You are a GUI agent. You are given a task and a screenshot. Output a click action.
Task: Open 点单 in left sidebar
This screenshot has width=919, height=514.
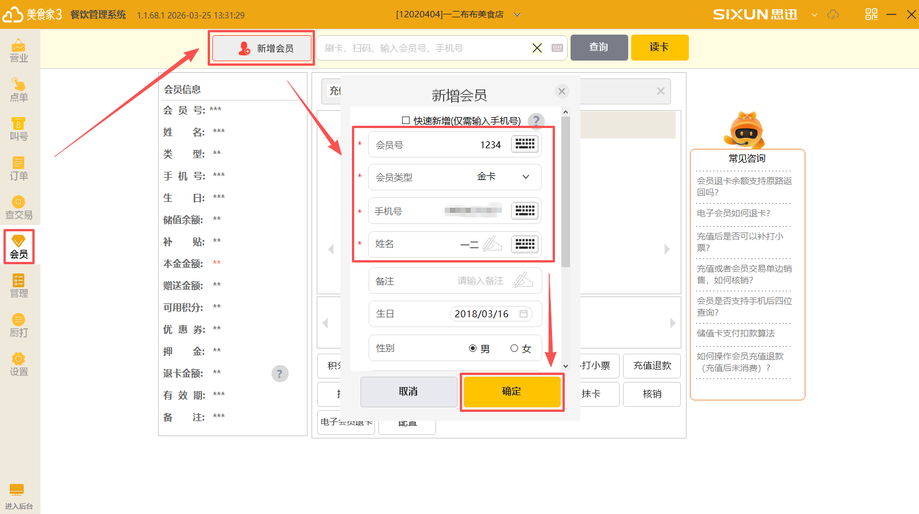tap(18, 90)
